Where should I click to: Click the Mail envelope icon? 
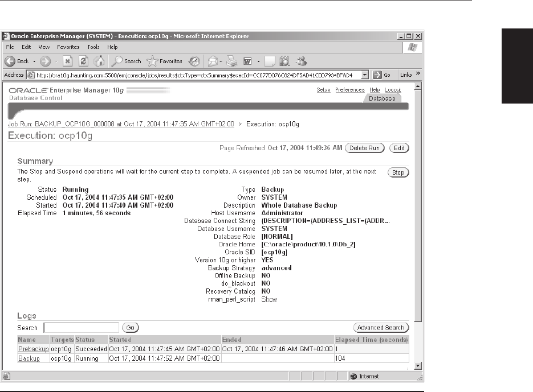(213, 61)
